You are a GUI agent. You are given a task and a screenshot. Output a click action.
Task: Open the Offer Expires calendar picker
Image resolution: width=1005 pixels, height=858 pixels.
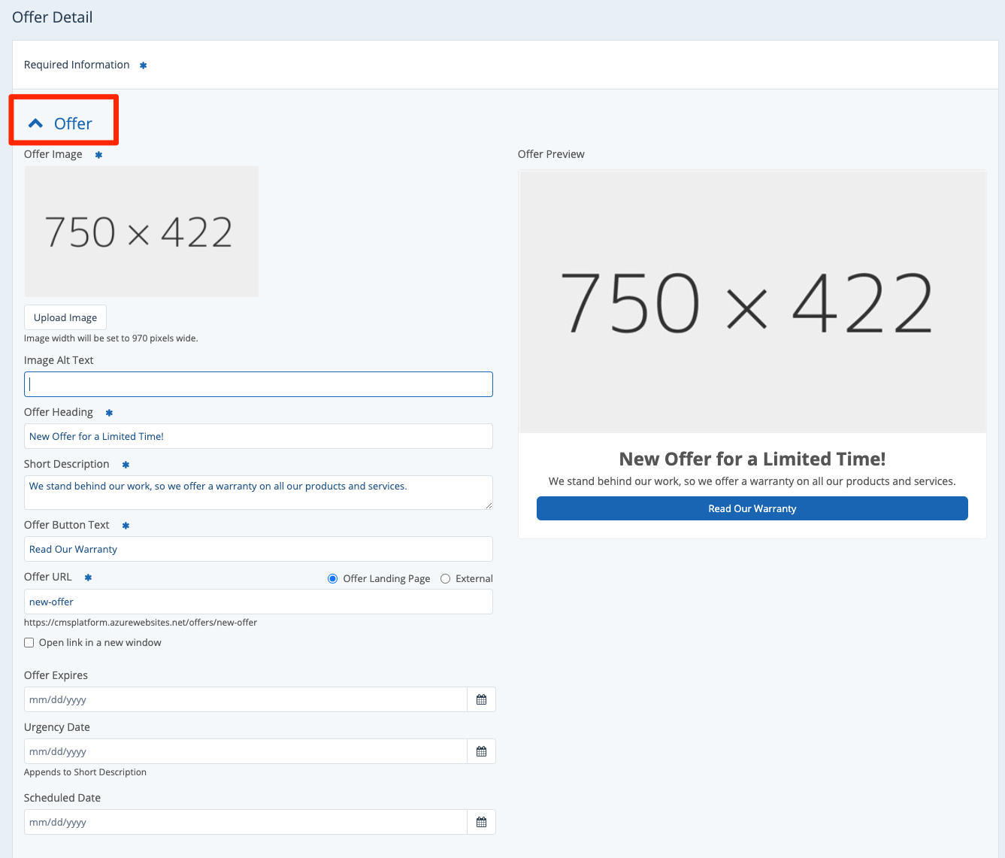click(481, 699)
